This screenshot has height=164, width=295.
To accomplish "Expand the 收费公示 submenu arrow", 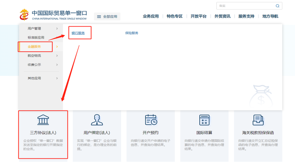I will [x=57, y=65].
